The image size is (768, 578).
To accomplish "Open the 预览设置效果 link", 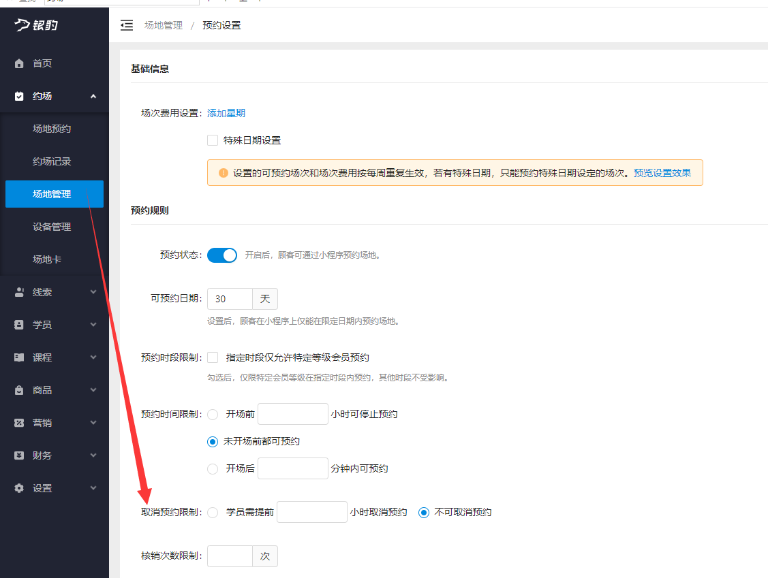I will tap(663, 173).
